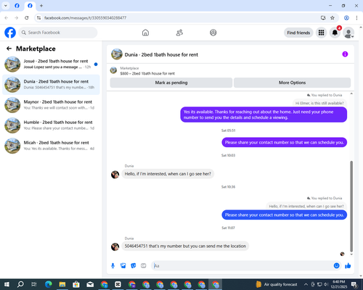This screenshot has width=363, height=290.
Task: Open conversation information purple icon
Action: coord(345,54)
